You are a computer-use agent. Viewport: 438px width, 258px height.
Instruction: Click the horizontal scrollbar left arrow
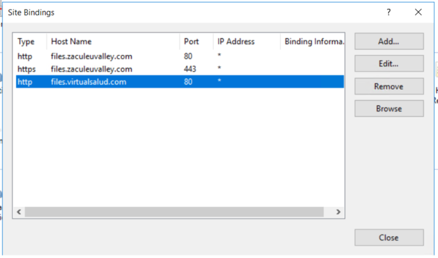coord(19,212)
